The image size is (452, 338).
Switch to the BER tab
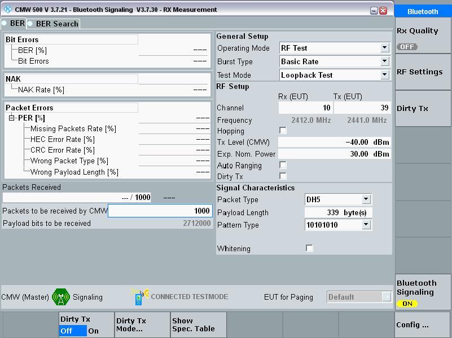click(x=14, y=23)
